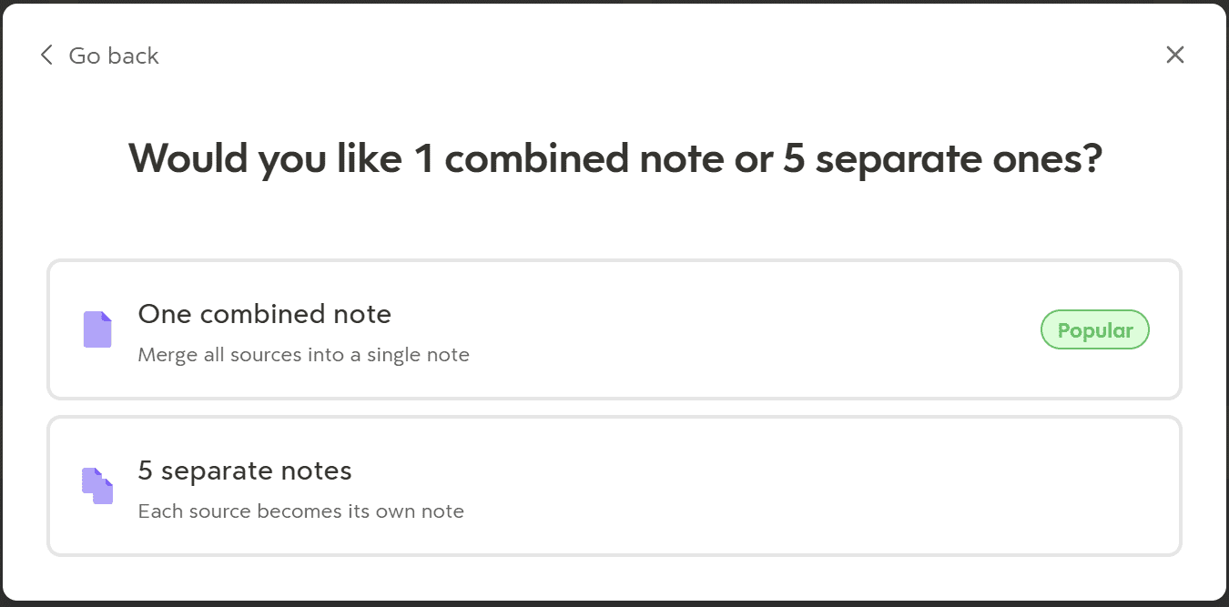This screenshot has width=1229, height=607.
Task: Click the left-pointing arrow next to Go back
Action: (46, 55)
